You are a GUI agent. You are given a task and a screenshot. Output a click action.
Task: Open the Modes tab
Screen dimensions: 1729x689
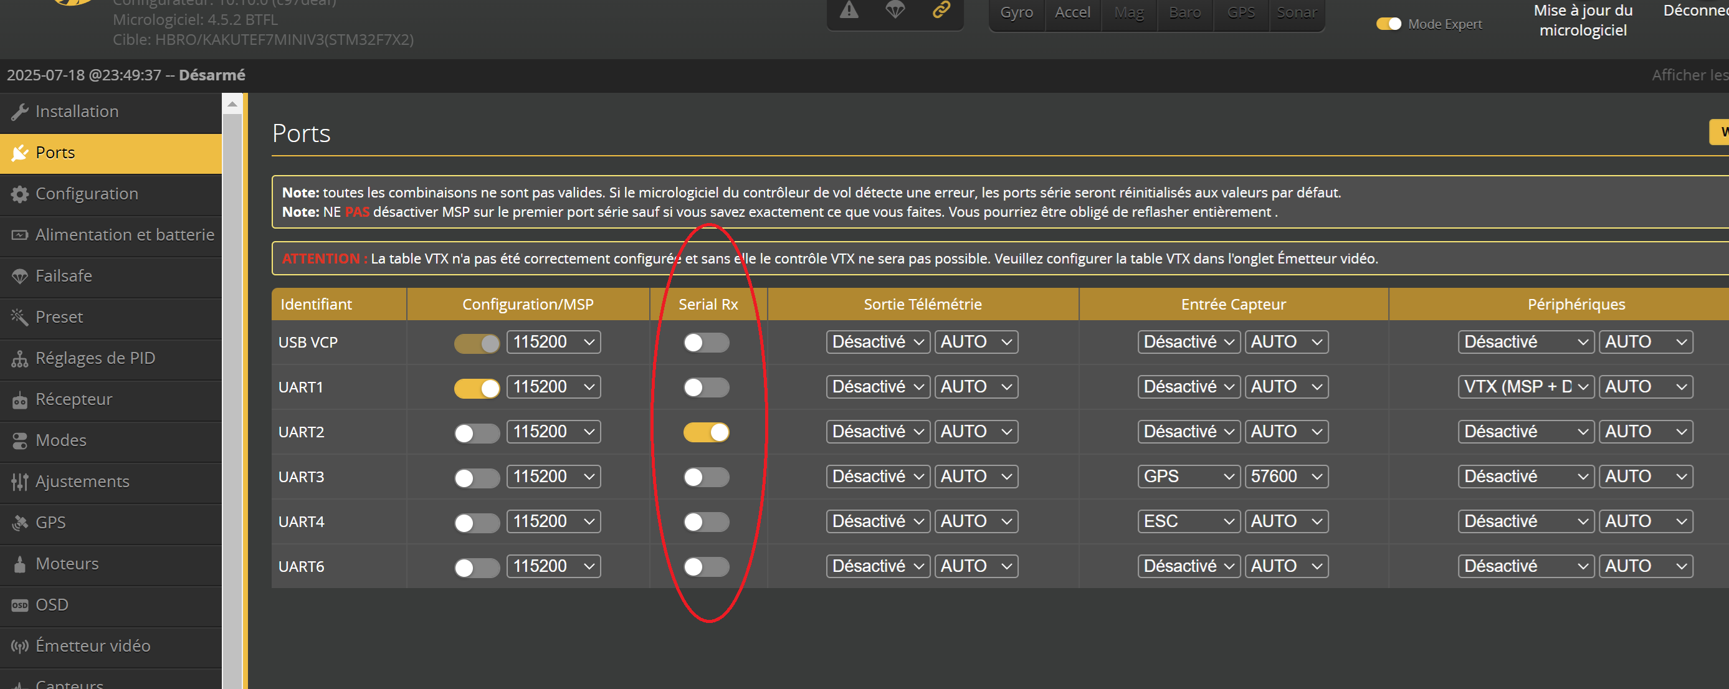coord(60,440)
